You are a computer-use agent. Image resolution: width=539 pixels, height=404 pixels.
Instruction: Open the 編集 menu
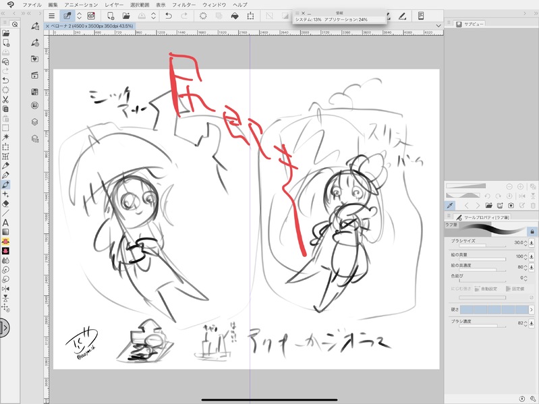pos(53,5)
